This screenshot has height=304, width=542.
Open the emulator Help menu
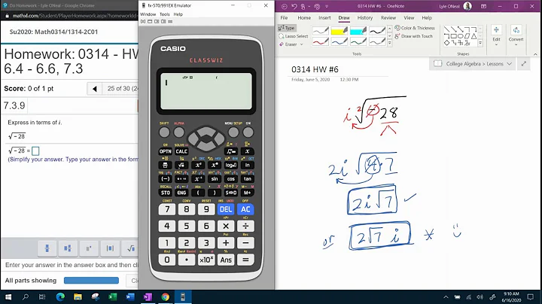[178, 14]
